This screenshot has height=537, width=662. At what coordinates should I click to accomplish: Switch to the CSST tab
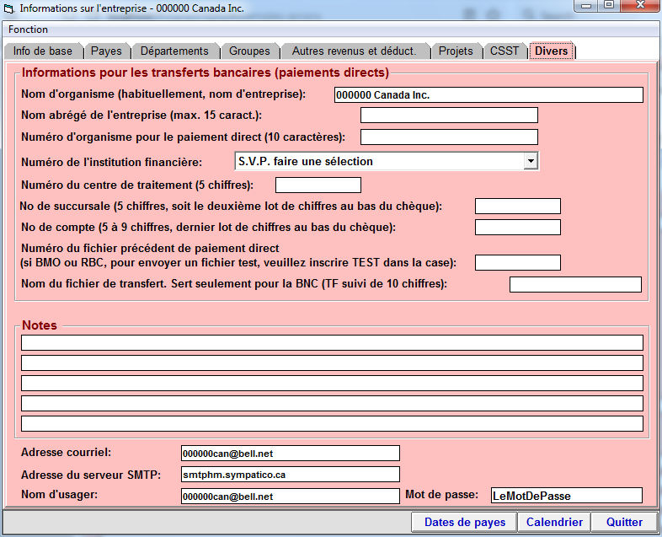pos(505,51)
